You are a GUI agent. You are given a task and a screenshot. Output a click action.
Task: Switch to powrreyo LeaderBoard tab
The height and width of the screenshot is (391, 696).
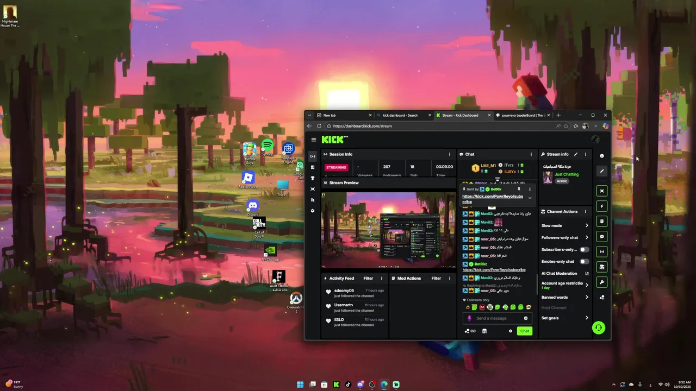pyautogui.click(x=523, y=115)
